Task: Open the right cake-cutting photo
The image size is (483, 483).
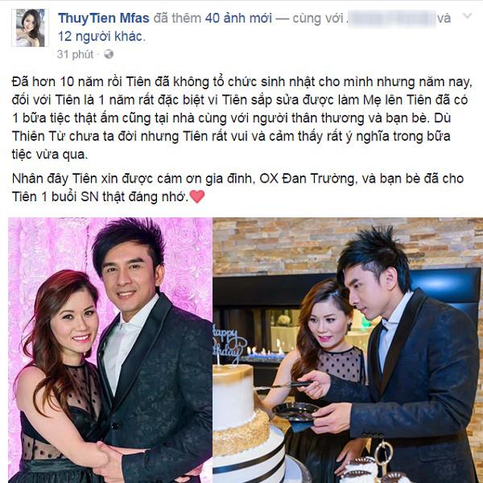Action: point(348,350)
